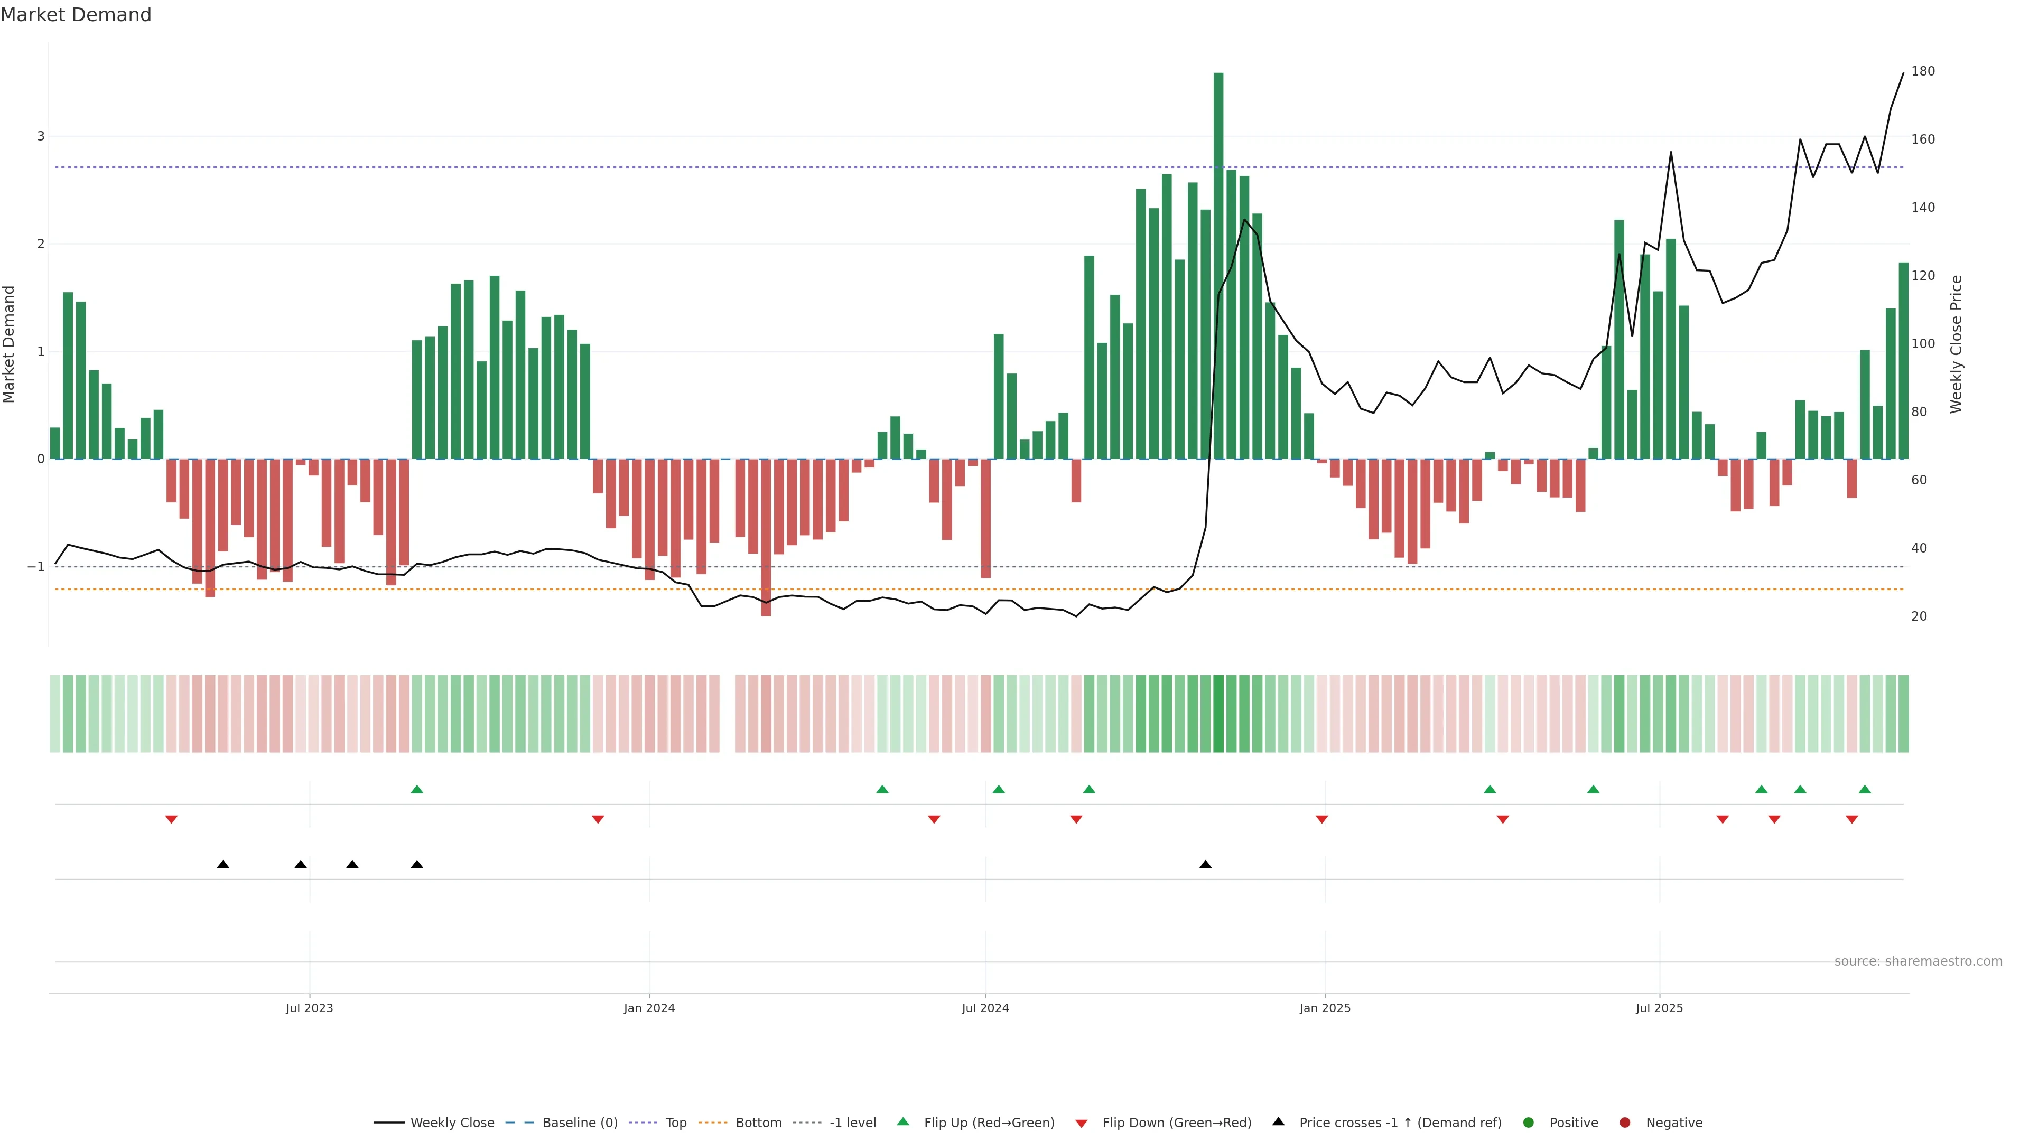Click the Market Demand chart title

point(76,15)
